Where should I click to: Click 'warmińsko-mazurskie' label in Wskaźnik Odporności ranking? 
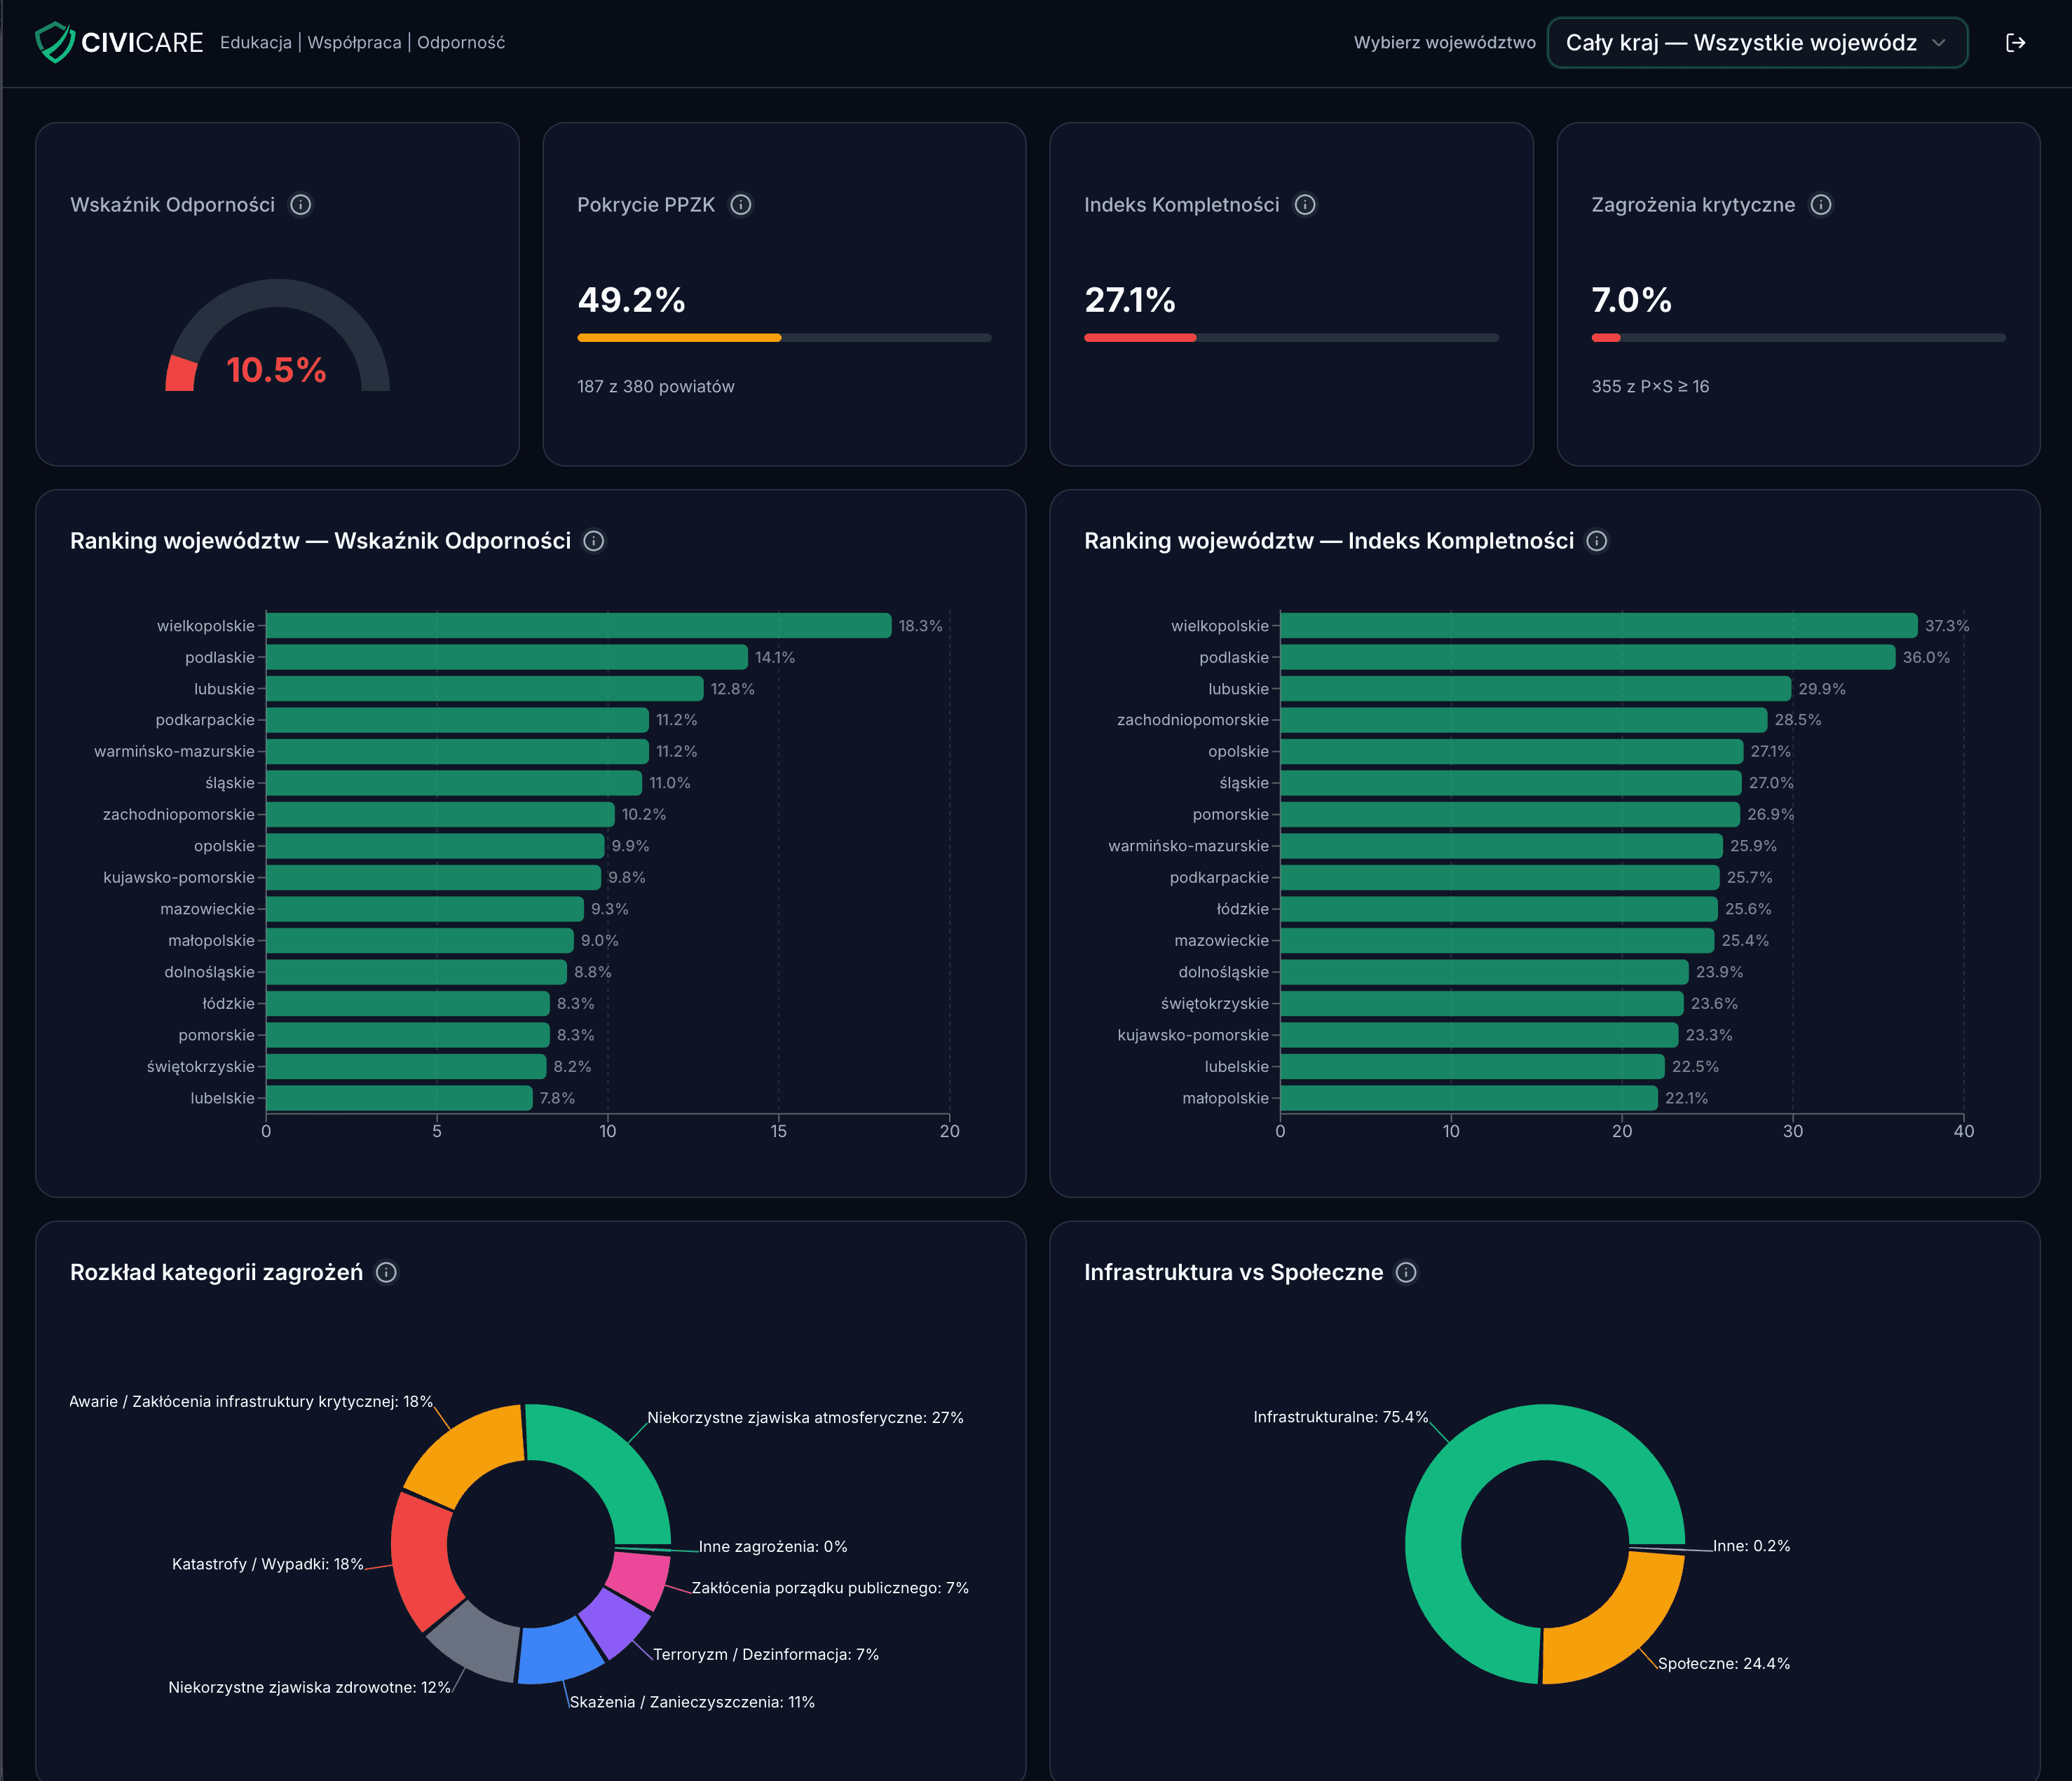[174, 750]
